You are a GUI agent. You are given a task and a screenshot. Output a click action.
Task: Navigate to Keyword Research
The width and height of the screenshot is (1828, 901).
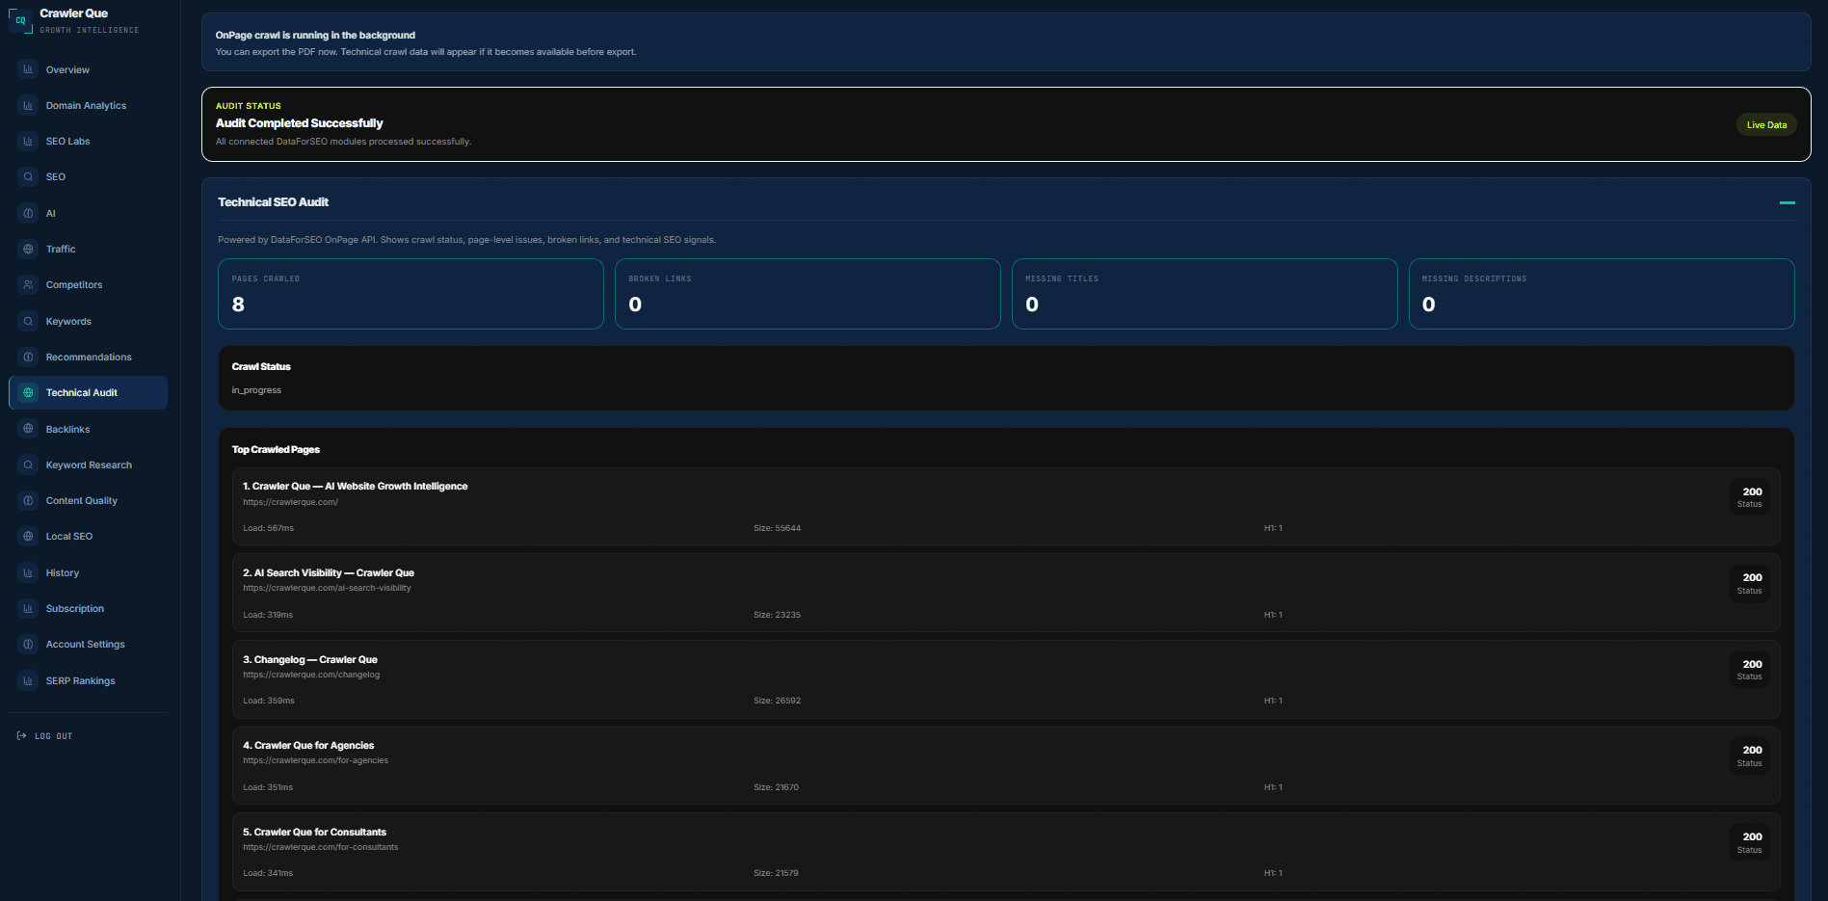coord(88,464)
